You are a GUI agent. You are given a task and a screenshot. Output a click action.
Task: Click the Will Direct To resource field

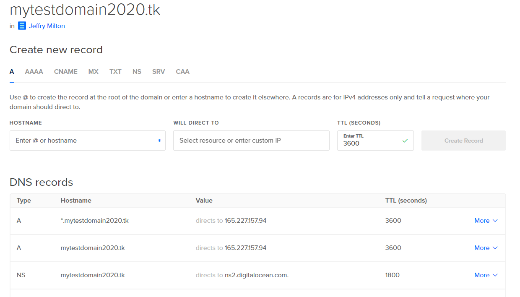(251, 140)
